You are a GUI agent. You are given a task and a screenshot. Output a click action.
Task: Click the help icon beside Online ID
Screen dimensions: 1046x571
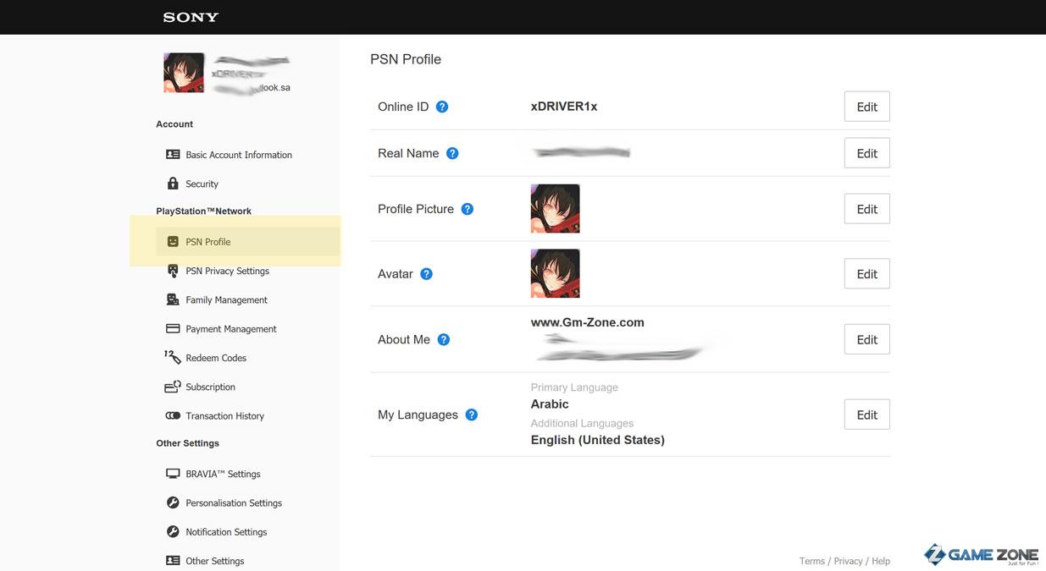click(x=442, y=107)
